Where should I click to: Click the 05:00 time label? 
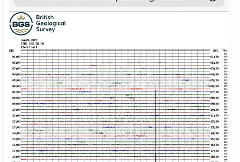tap(16, 80)
